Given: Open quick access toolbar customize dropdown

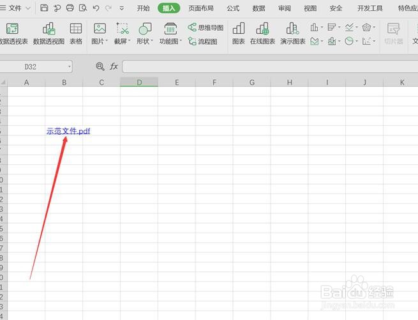Looking at the screenshot, I should click(x=121, y=8).
